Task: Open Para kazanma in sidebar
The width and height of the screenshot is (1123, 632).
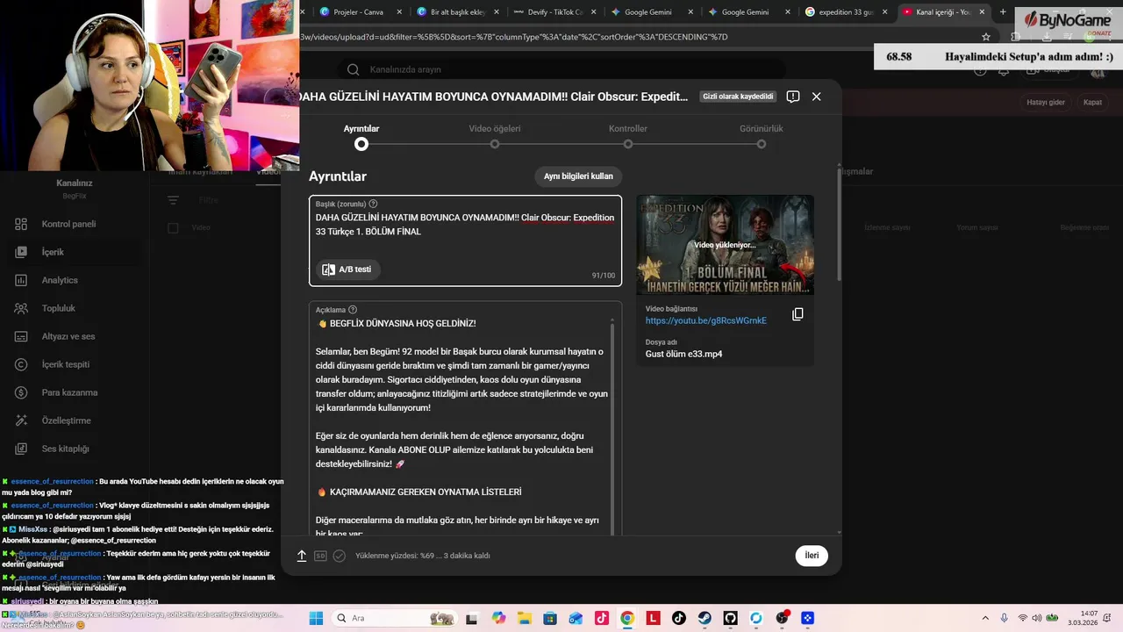Action: (x=75, y=392)
